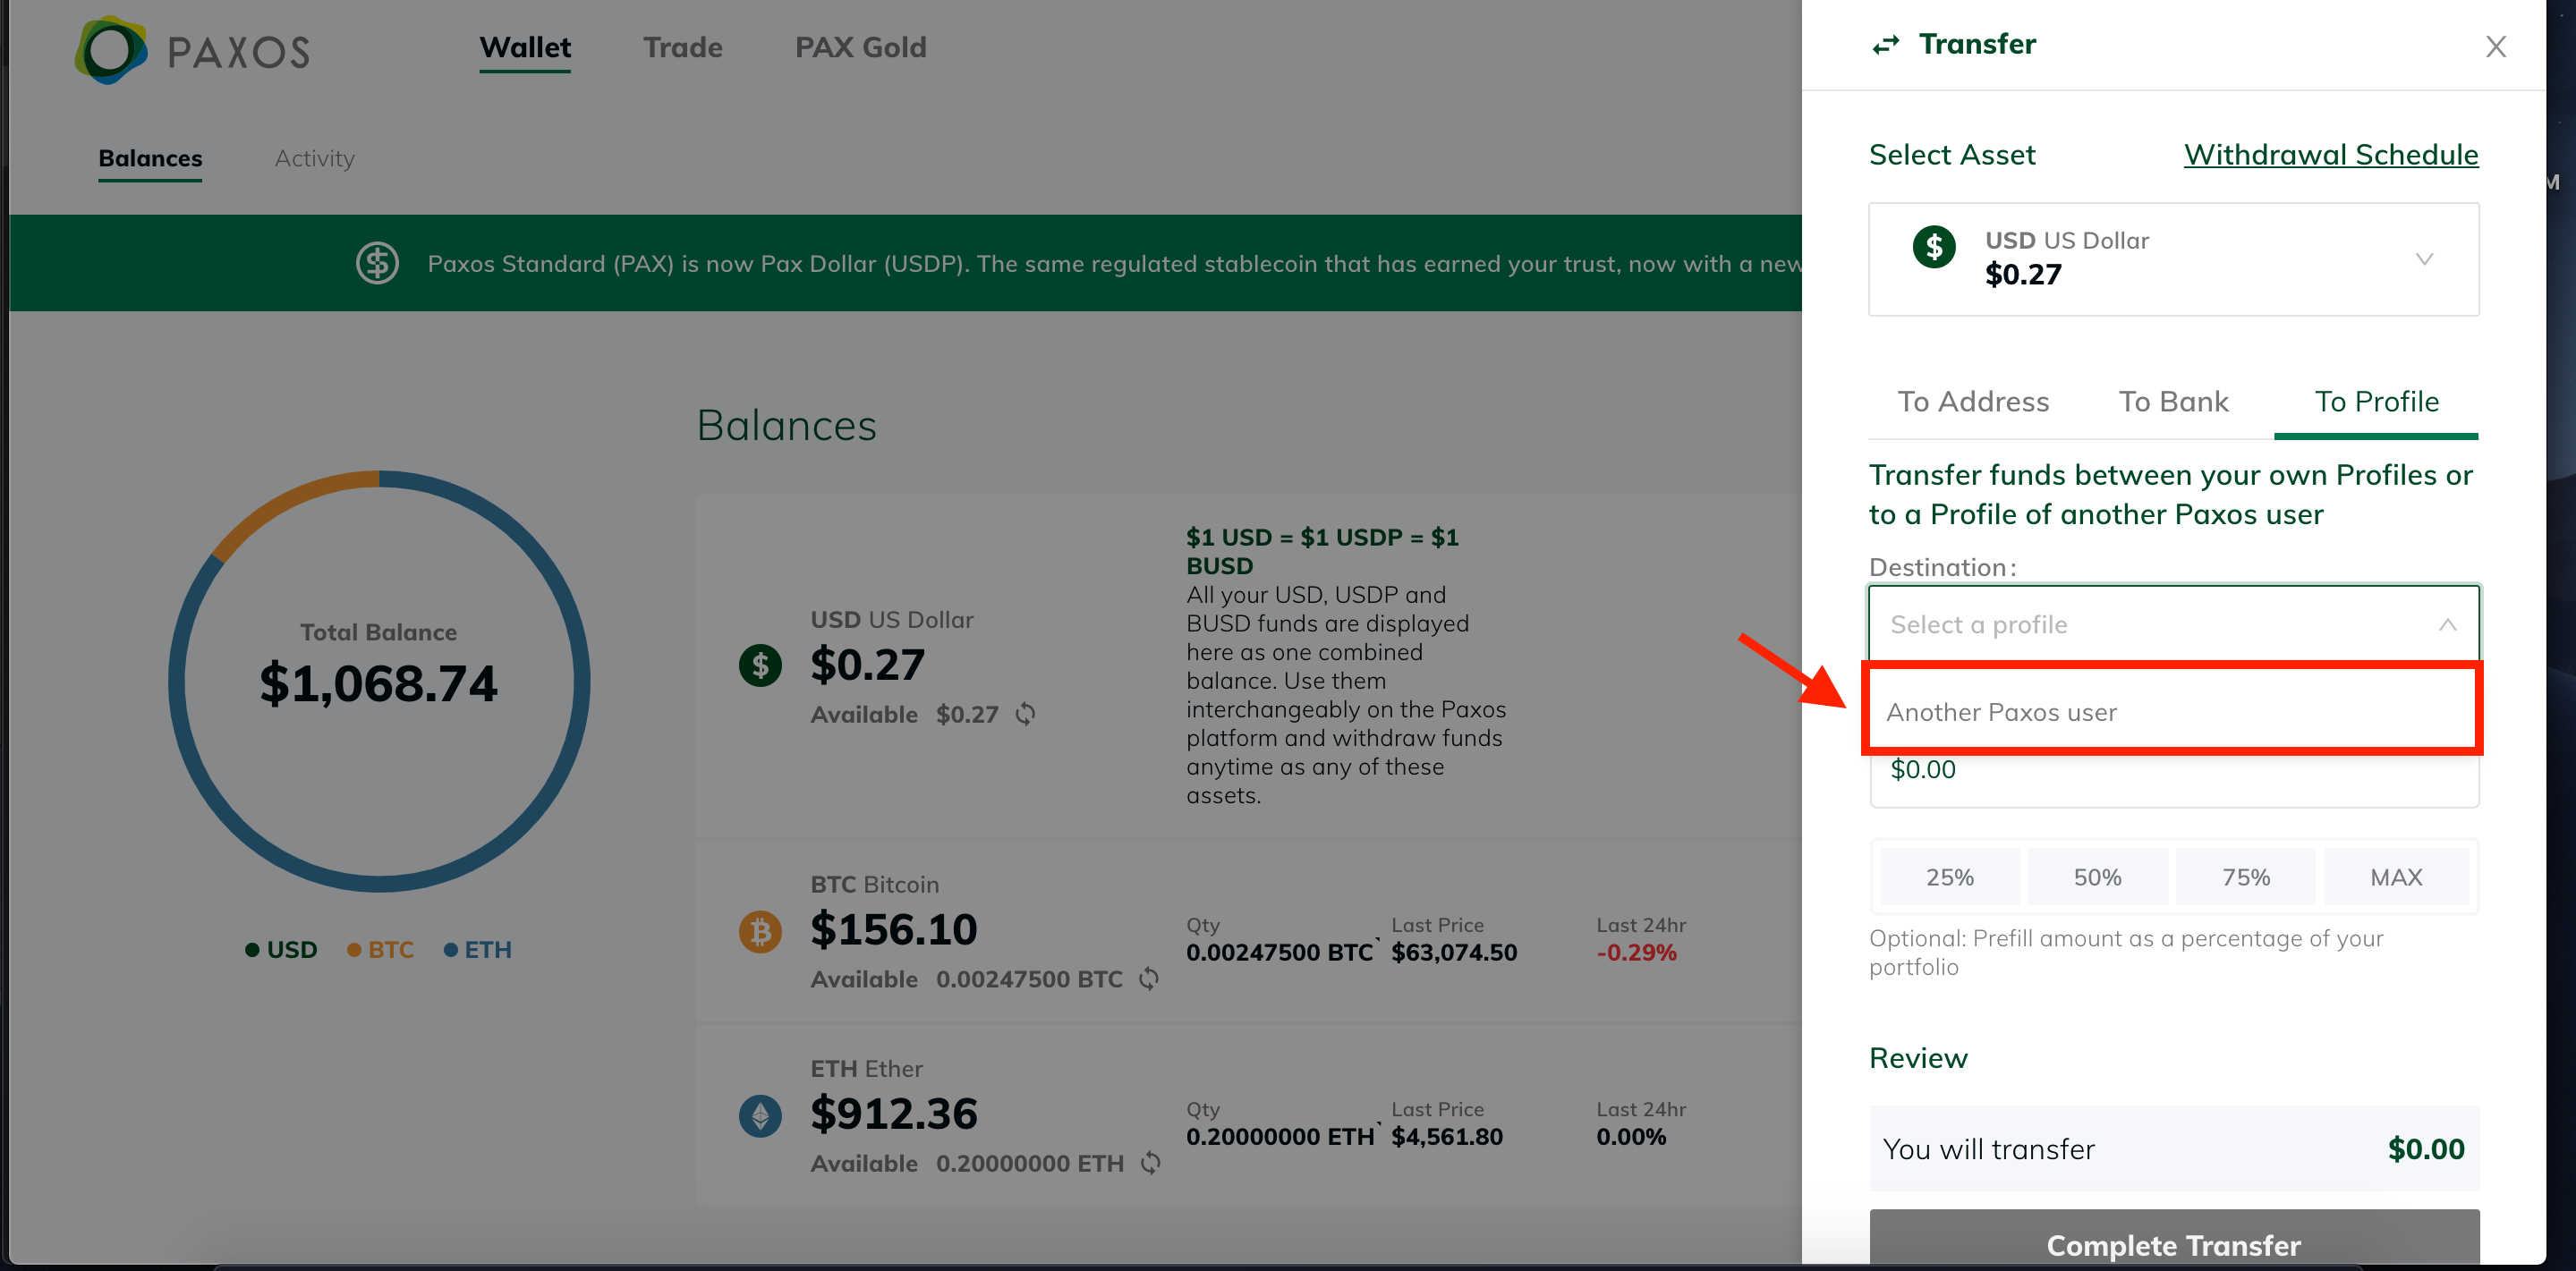Open the Wallet tab
Image resolution: width=2576 pixels, height=1271 pixels.
point(525,48)
